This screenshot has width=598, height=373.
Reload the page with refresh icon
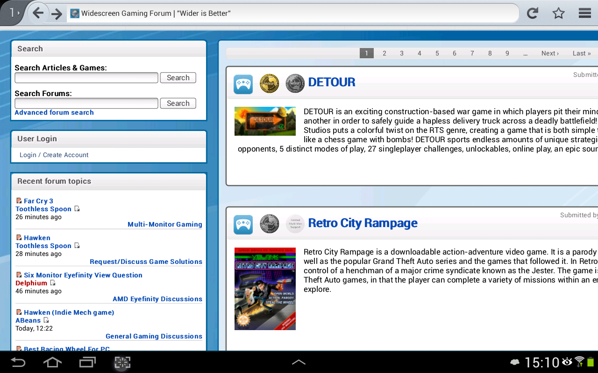[533, 14]
